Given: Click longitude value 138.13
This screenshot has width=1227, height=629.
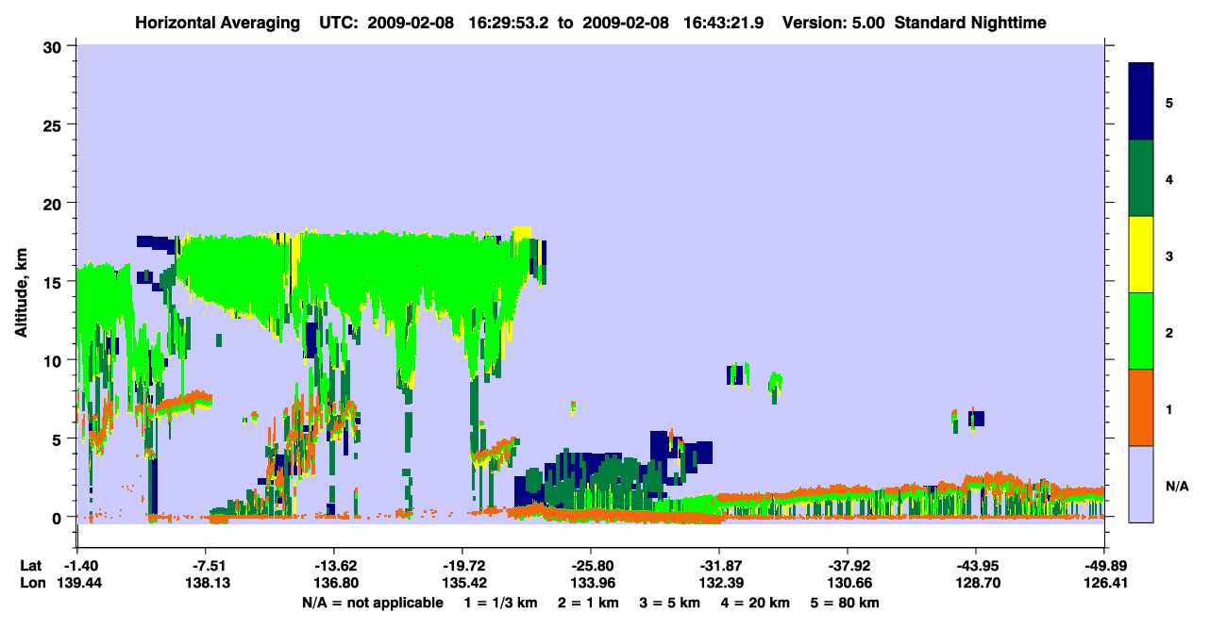Looking at the screenshot, I should tap(205, 583).
